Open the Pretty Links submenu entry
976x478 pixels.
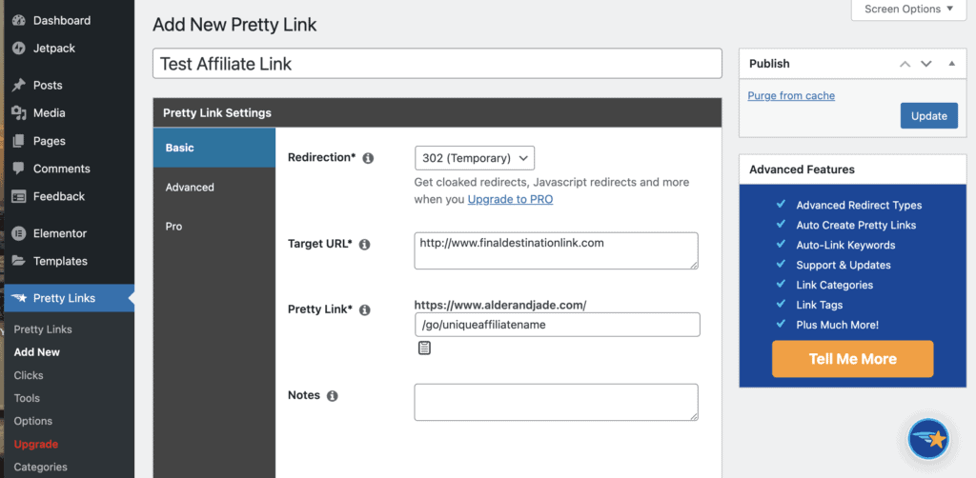pos(43,329)
